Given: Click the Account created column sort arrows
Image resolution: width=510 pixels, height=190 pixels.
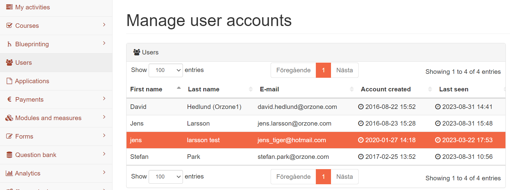Looking at the screenshot, I should (430, 89).
